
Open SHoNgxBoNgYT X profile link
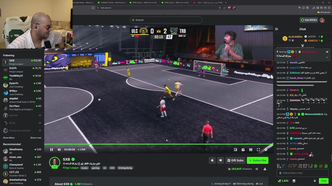(221, 184)
